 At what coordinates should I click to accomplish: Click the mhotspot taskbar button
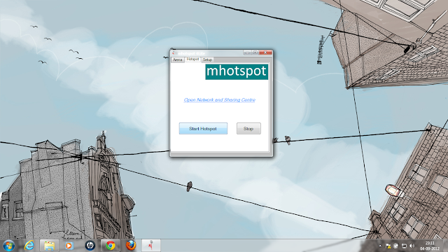click(x=151, y=246)
